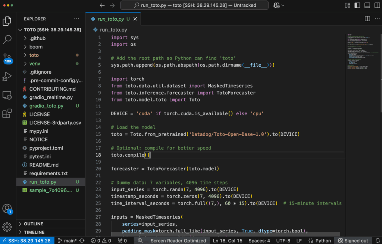The height and width of the screenshot is (244, 382).
Task: Expand the boom folder
Action: tap(36, 47)
